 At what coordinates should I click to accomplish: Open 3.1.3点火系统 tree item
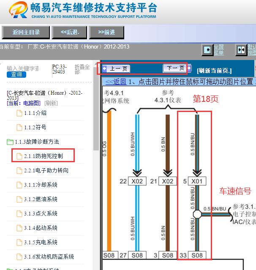point(41,213)
